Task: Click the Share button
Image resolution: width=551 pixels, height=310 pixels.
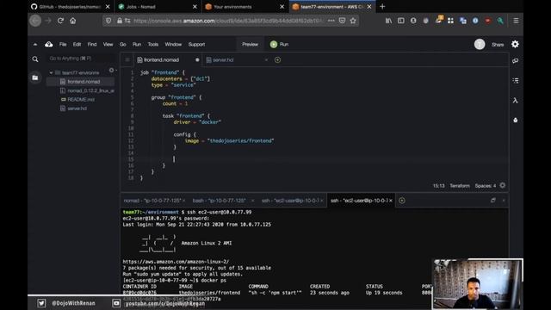Action: click(498, 45)
